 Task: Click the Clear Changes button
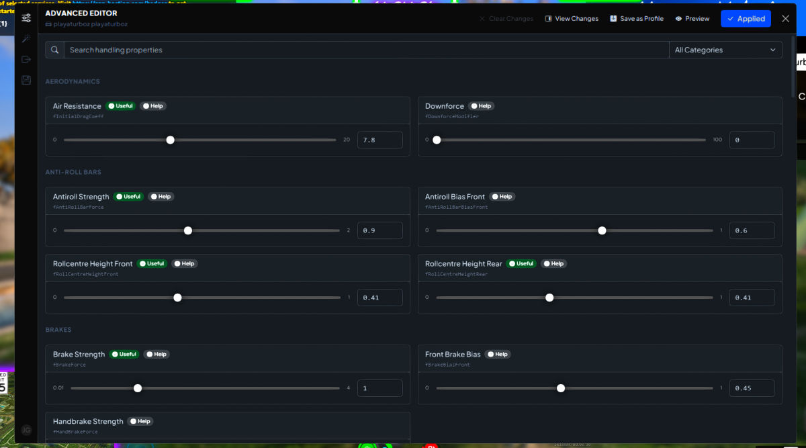click(506, 19)
